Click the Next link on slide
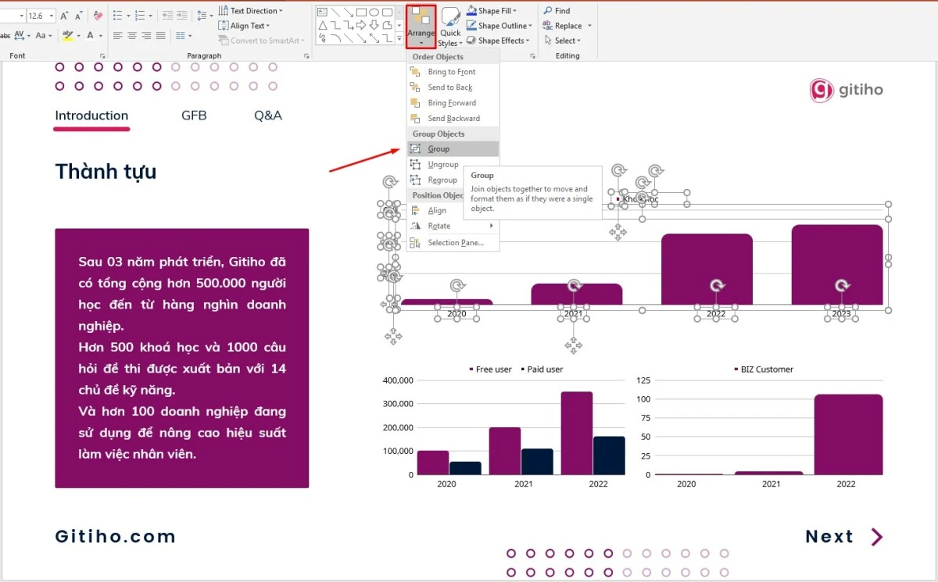 pos(844,537)
